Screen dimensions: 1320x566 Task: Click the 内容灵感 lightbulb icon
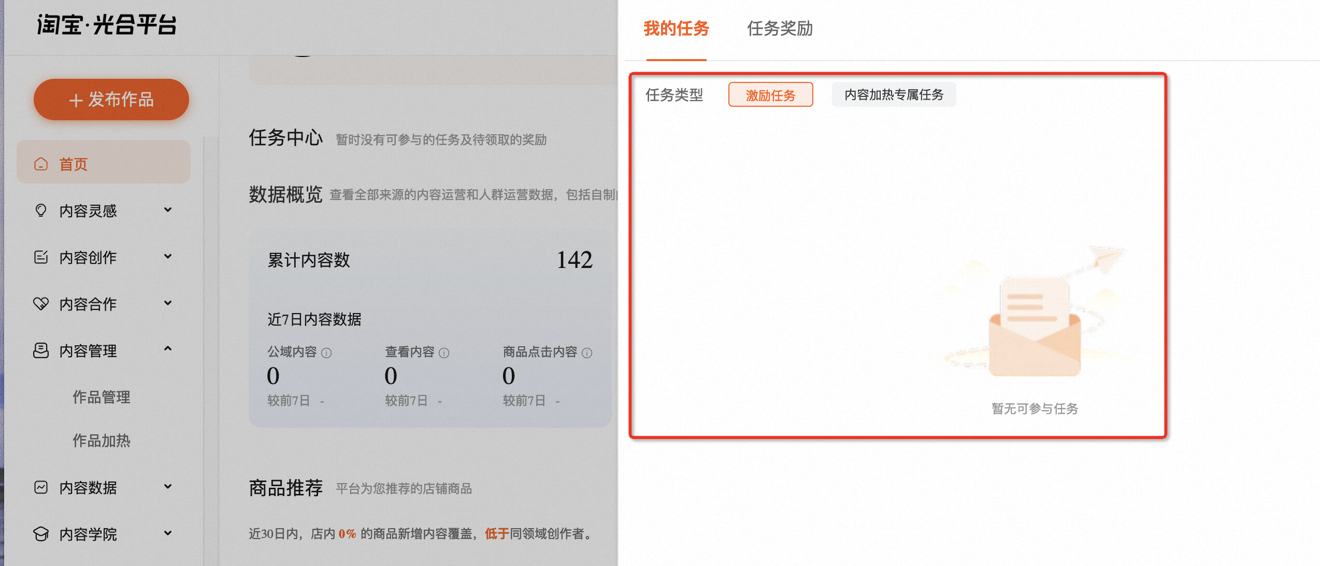pos(41,210)
